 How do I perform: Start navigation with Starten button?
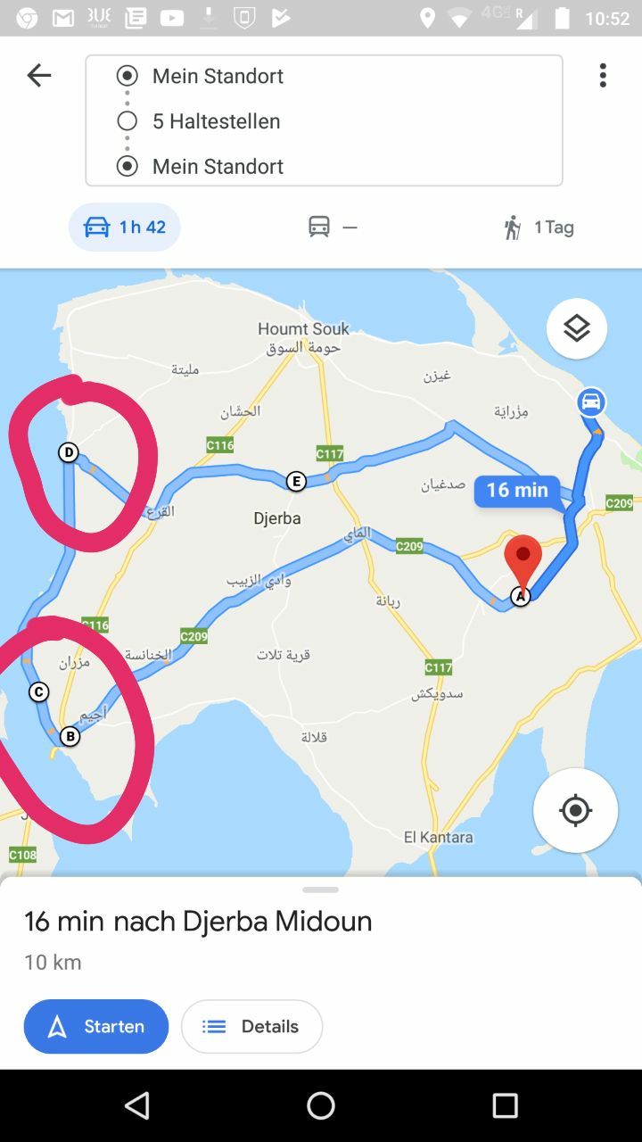coord(96,1027)
